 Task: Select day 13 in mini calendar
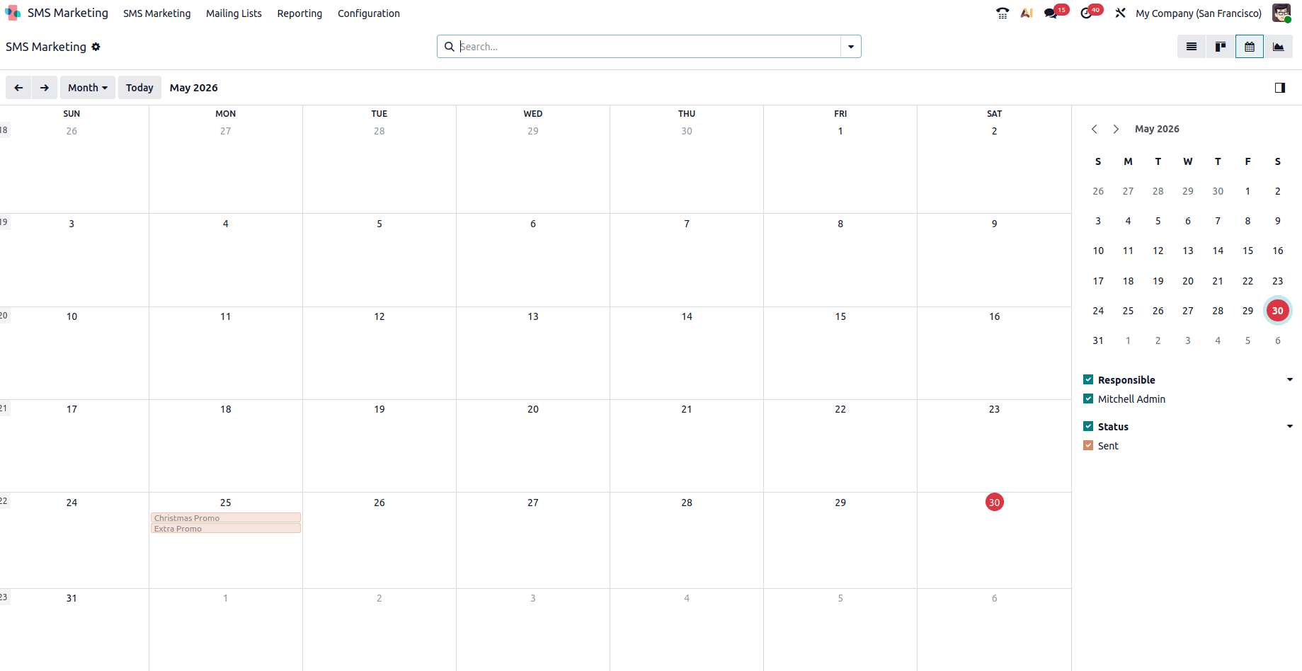pos(1188,251)
